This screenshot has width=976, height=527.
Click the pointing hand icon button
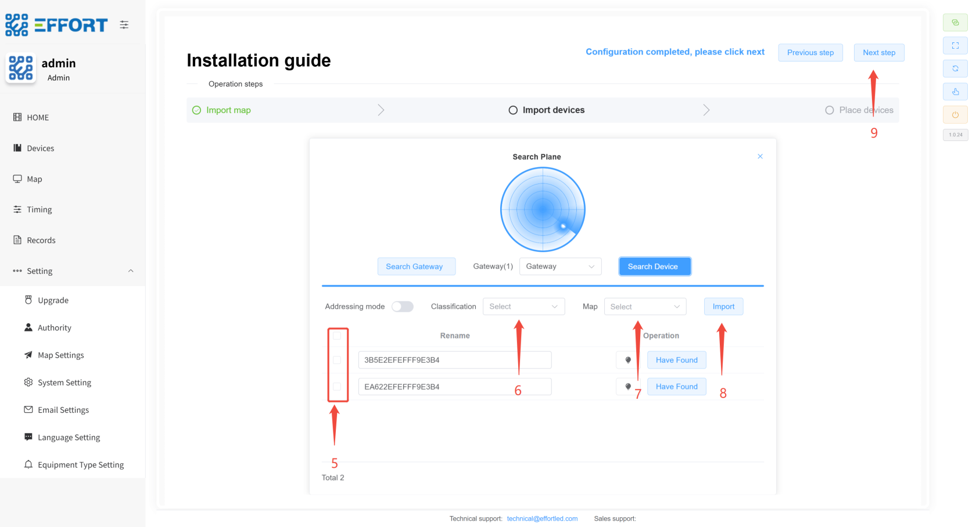pyautogui.click(x=955, y=92)
